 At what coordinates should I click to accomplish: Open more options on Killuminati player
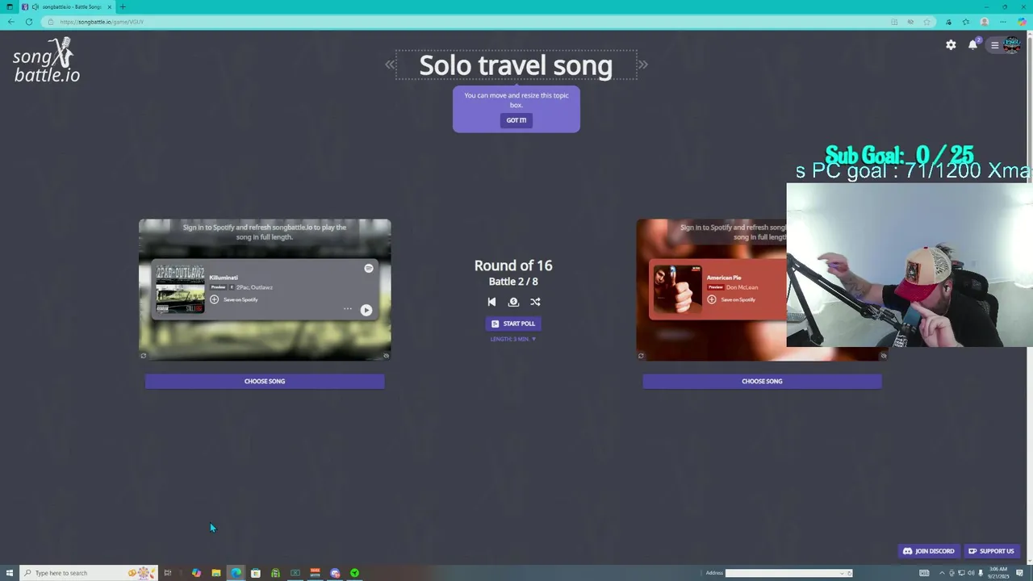pyautogui.click(x=348, y=309)
